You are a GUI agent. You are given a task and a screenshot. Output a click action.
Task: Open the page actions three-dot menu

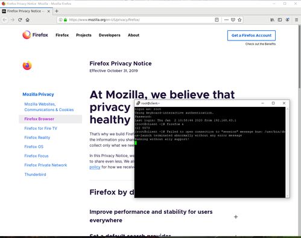pos(226,20)
